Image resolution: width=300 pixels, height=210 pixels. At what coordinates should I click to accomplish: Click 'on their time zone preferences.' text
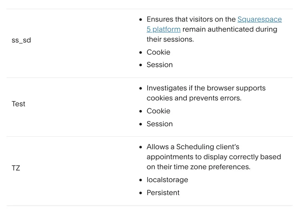point(198,167)
